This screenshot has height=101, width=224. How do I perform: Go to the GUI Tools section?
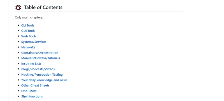(28, 31)
